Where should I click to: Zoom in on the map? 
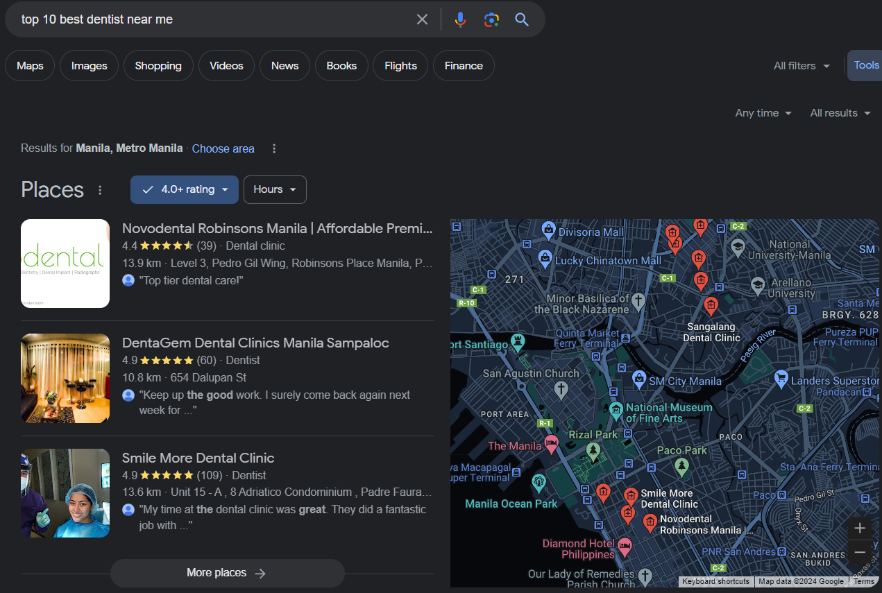859,528
